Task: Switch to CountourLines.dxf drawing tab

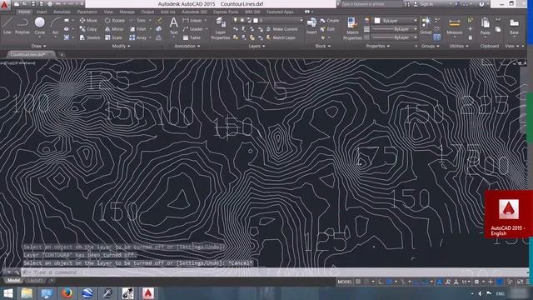Action: click(x=27, y=54)
